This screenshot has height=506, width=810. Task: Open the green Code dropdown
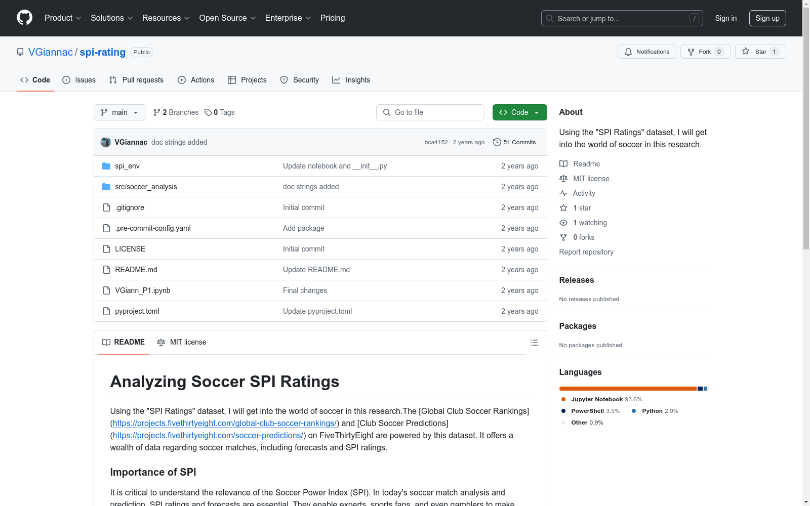click(x=519, y=112)
